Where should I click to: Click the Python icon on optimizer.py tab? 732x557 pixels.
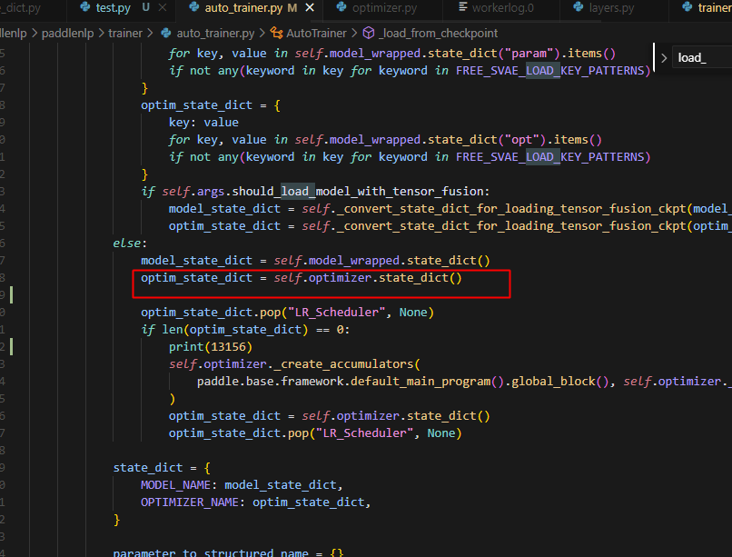pyautogui.click(x=341, y=8)
